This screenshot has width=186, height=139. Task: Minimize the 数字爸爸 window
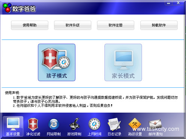(x=168, y=3)
